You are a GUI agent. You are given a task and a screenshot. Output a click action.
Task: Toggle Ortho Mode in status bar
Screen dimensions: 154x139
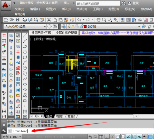coord(106,136)
